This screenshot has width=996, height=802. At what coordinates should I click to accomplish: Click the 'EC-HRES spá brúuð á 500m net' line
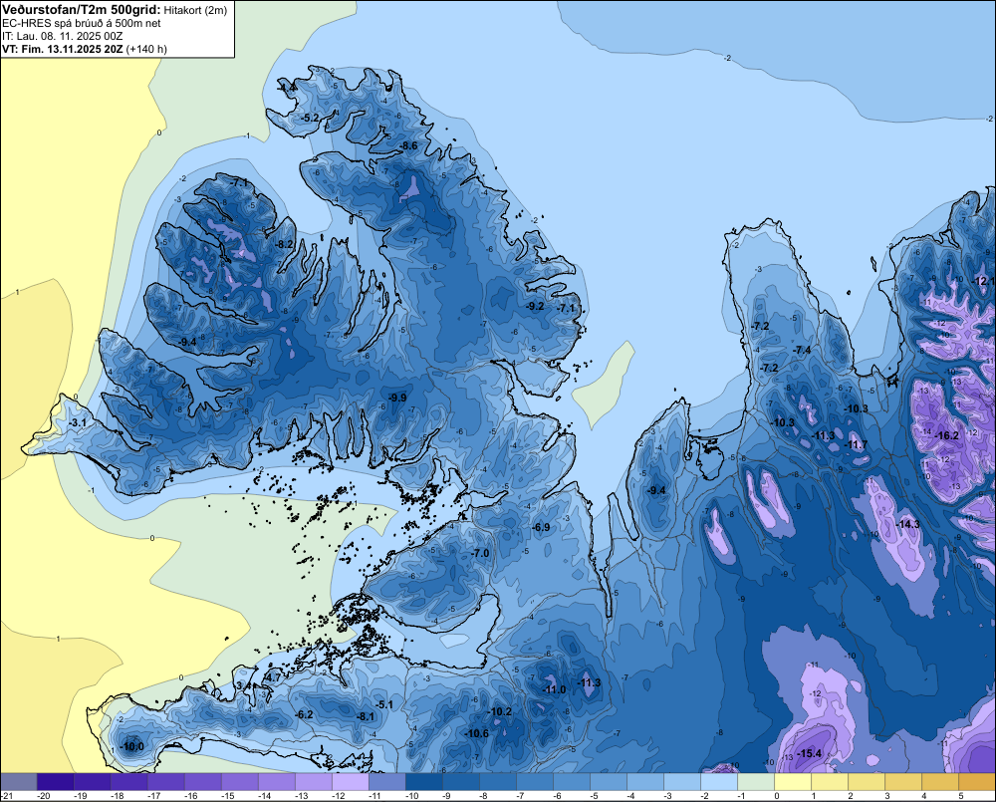tap(82, 23)
